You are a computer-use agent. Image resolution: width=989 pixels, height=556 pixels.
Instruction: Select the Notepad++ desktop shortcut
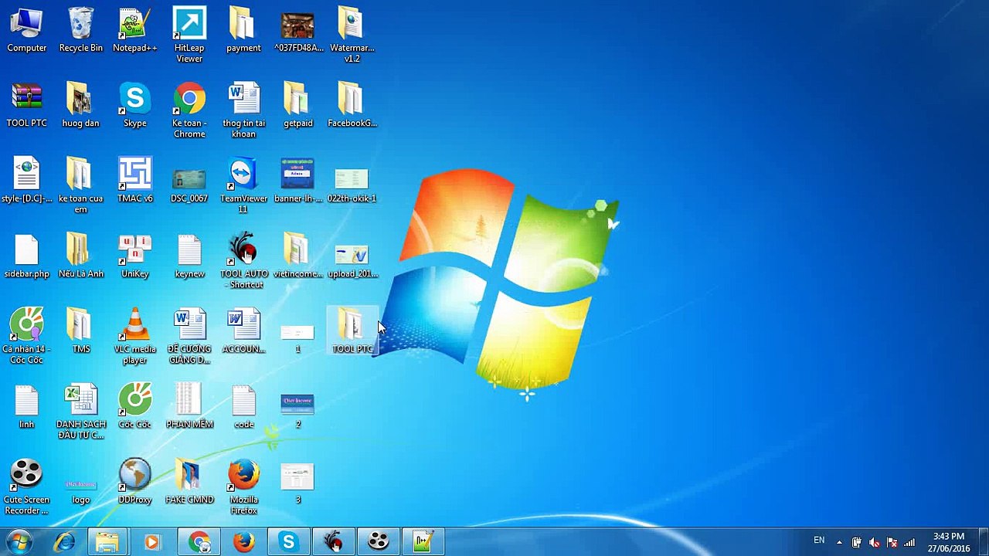[x=135, y=31]
